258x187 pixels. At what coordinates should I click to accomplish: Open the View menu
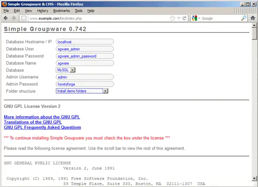[x=28, y=11]
